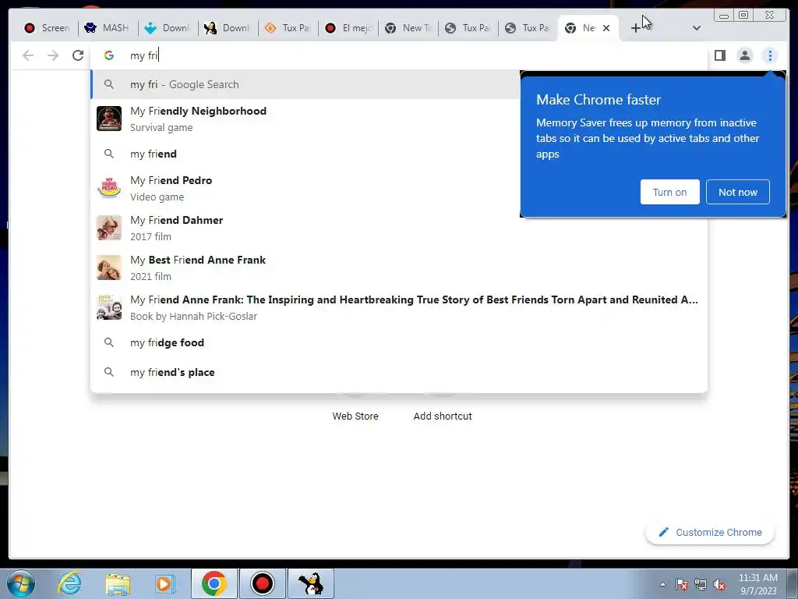Dismiss Memory Saver with Not now
This screenshot has height=599, width=798.
click(x=737, y=192)
